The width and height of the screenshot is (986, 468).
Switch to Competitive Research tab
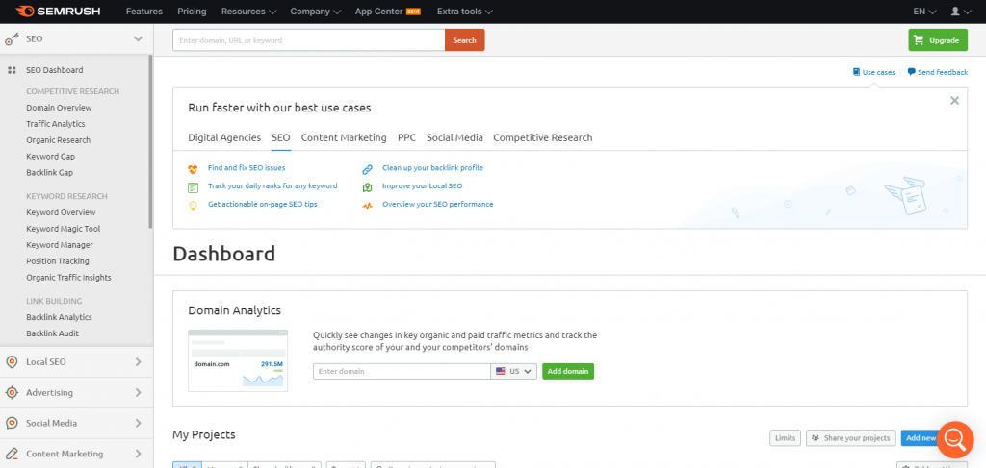coord(543,138)
